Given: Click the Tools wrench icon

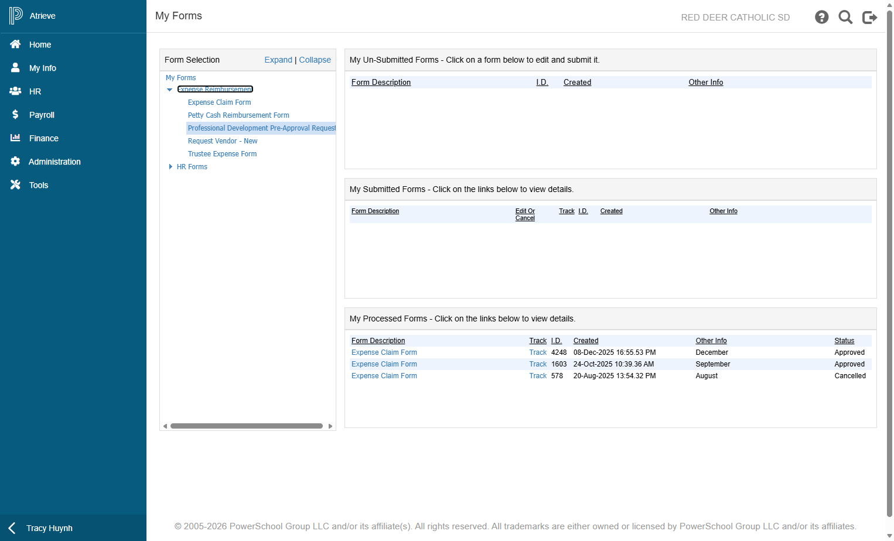Looking at the screenshot, I should tap(15, 185).
